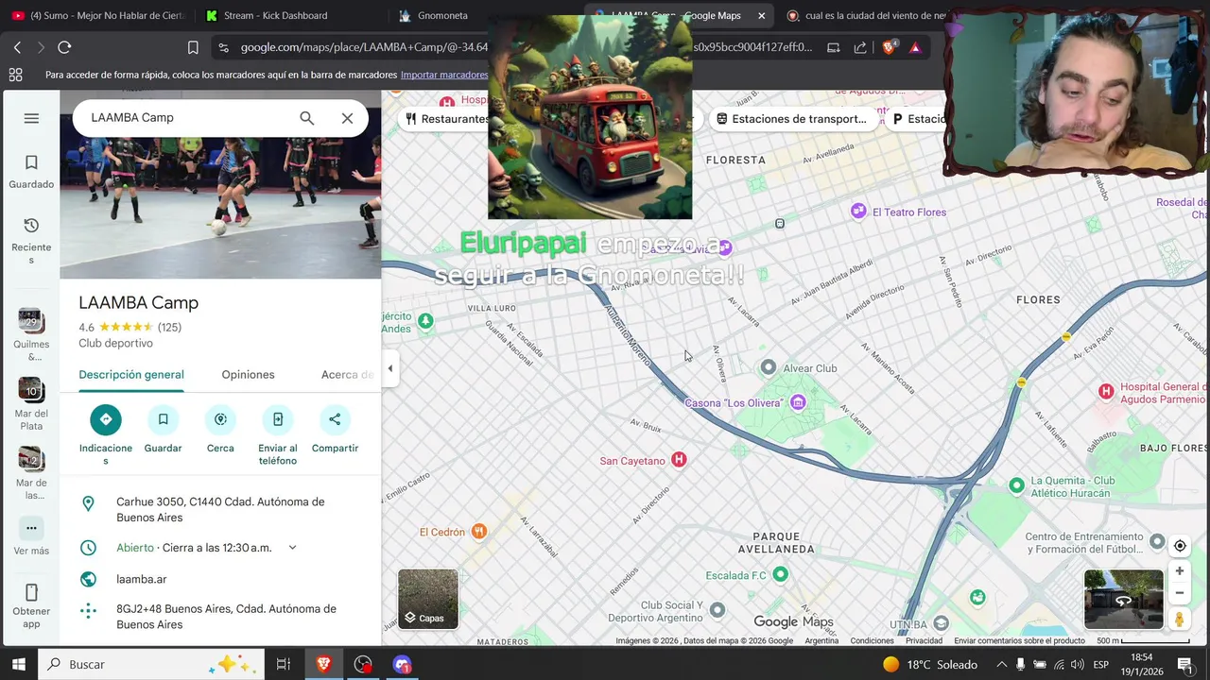Collapse the side panel arrow

click(389, 368)
